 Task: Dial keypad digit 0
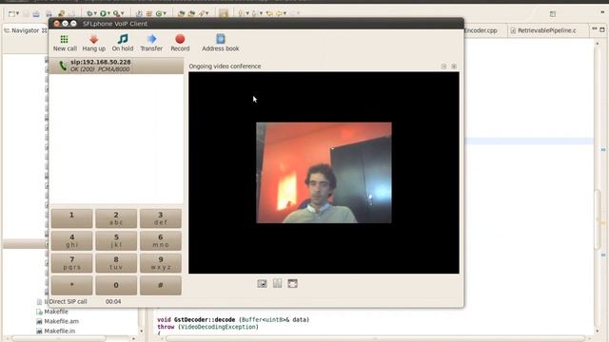(116, 285)
